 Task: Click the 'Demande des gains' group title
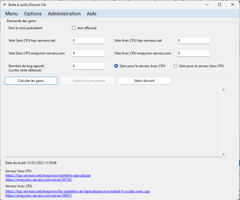pos(21,21)
